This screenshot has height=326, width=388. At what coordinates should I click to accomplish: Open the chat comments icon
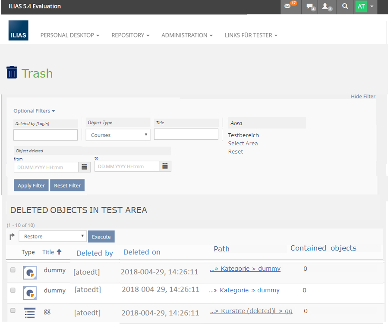click(x=309, y=6)
